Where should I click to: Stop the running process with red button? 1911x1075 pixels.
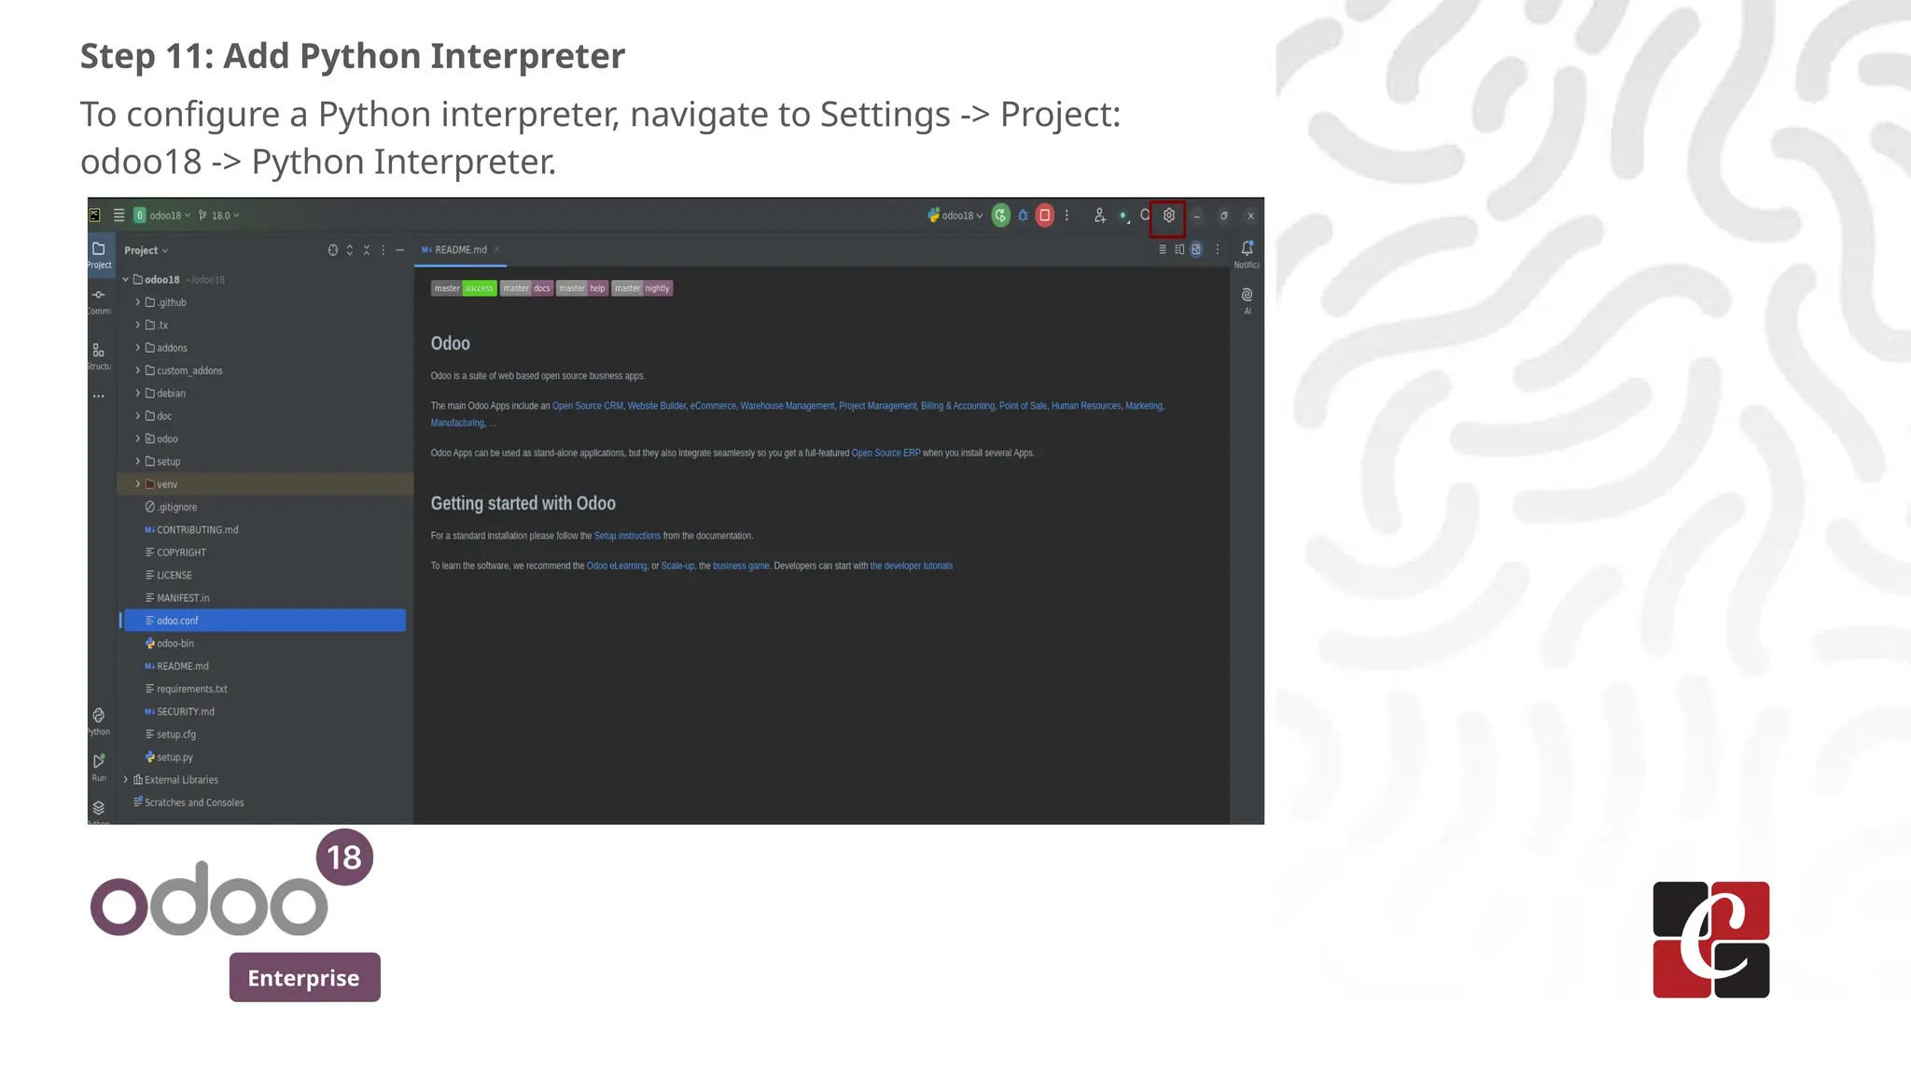(x=1045, y=216)
